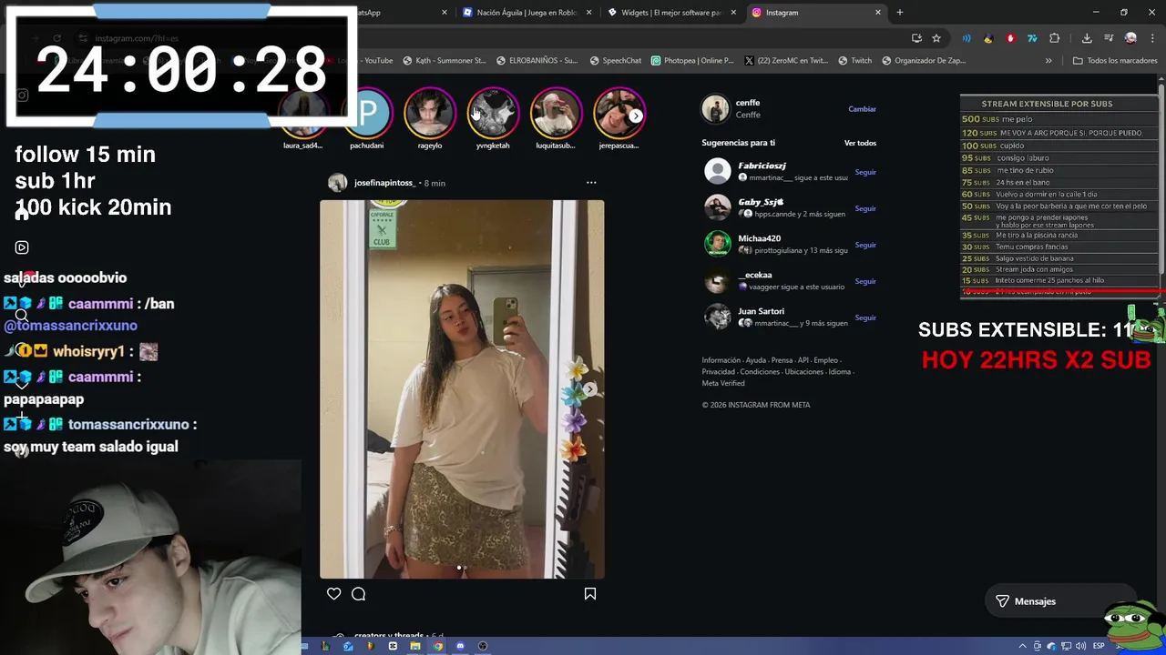The image size is (1166, 655).
Task: Click the Privacidad footer link
Action: [x=718, y=372]
